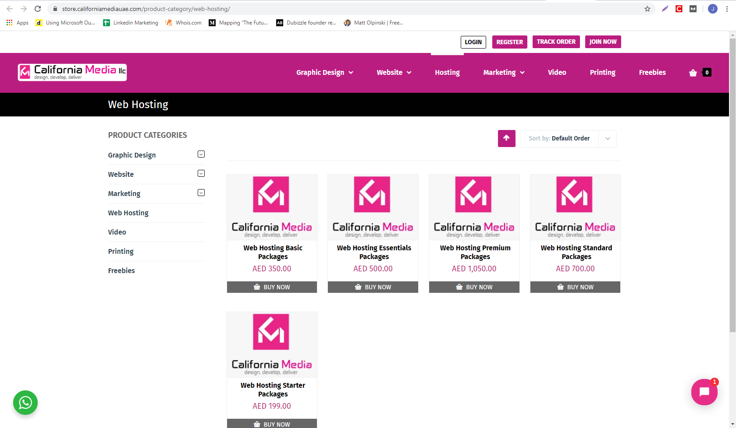Viewport: 736px width, 428px height.
Task: Select Web Hosting in the sidebar categories
Action: point(128,213)
